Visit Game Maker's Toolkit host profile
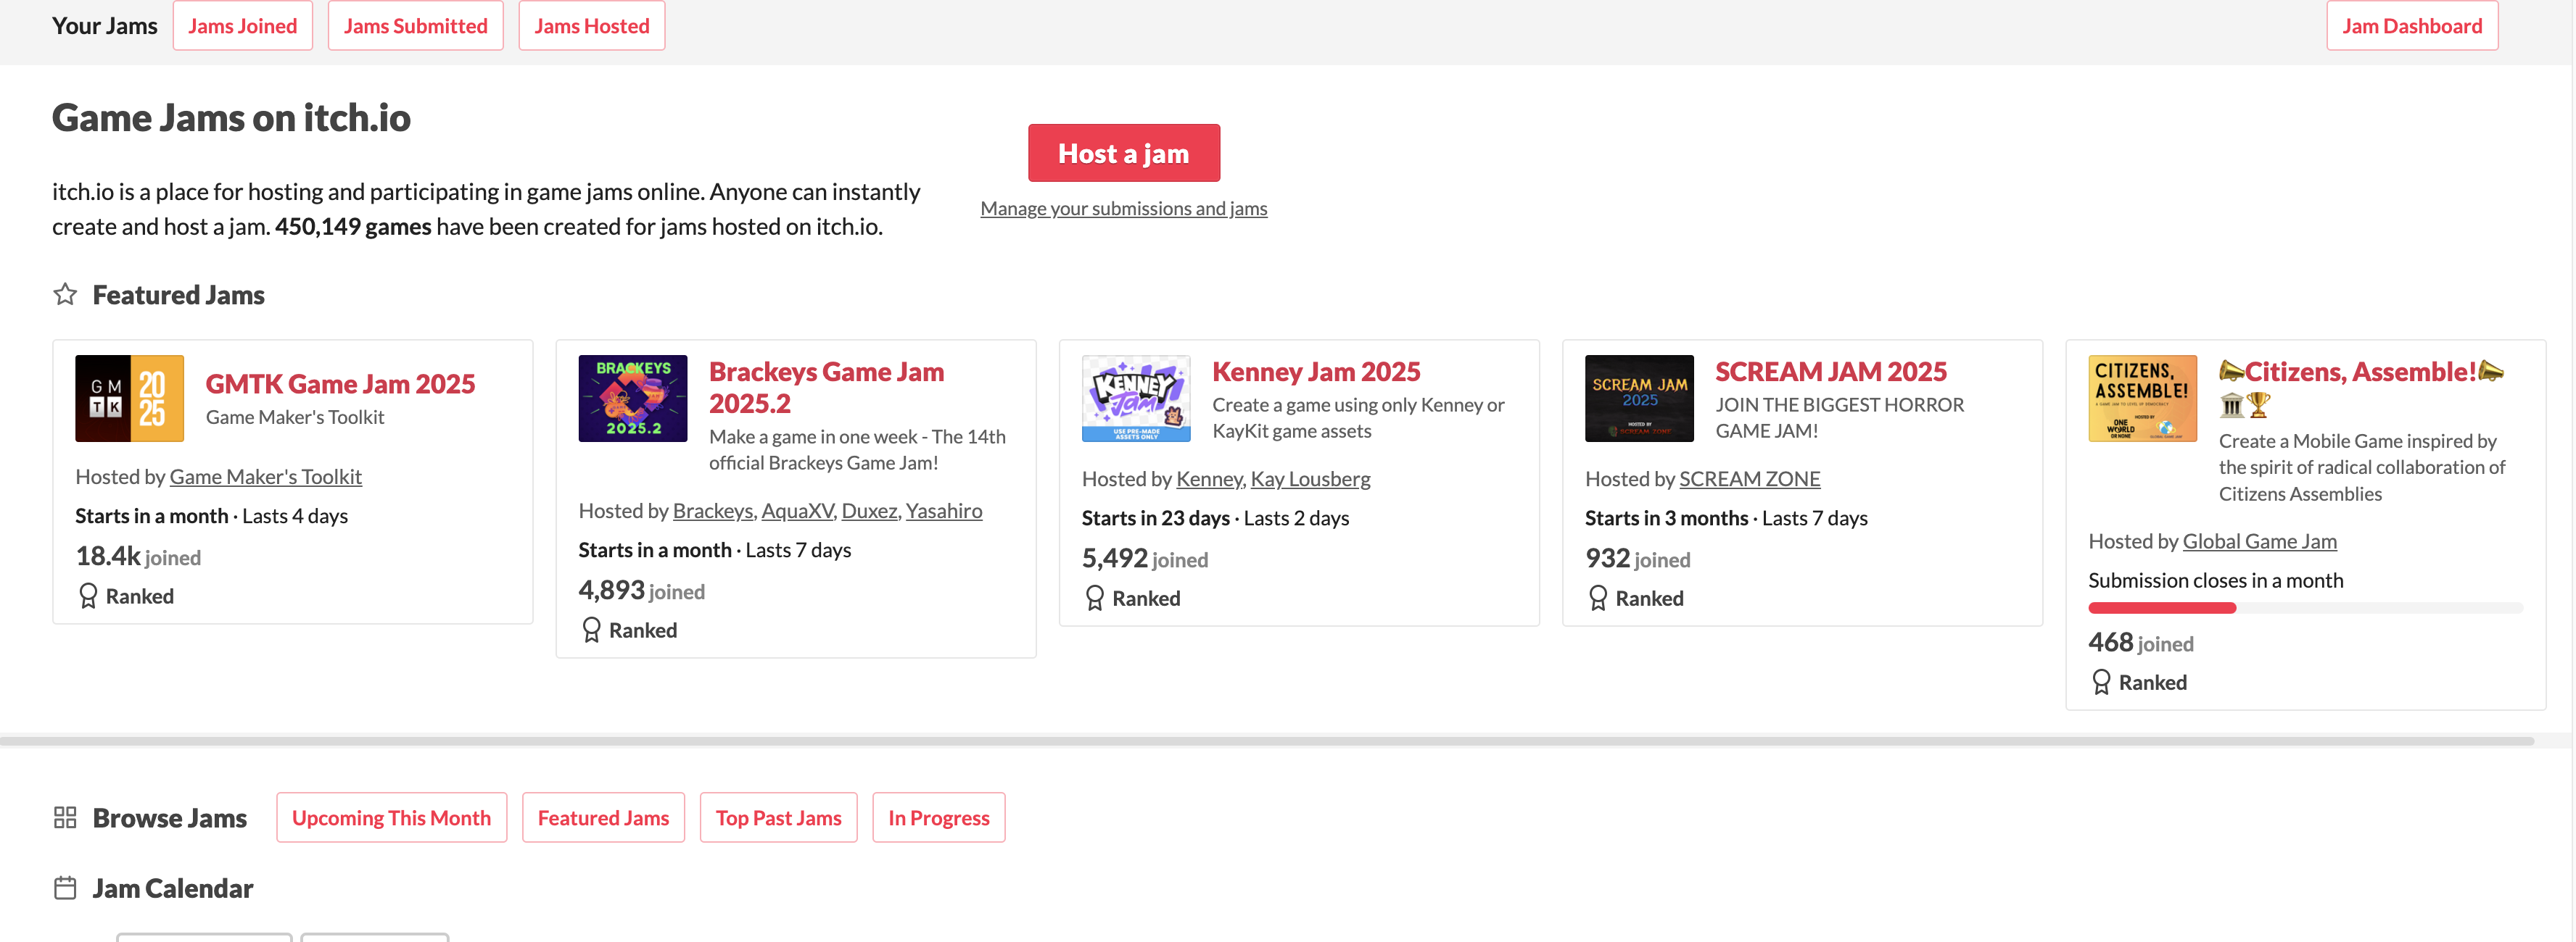The width and height of the screenshot is (2576, 942). (265, 477)
